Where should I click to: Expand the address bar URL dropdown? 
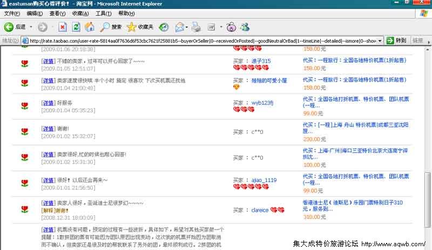click(x=380, y=41)
